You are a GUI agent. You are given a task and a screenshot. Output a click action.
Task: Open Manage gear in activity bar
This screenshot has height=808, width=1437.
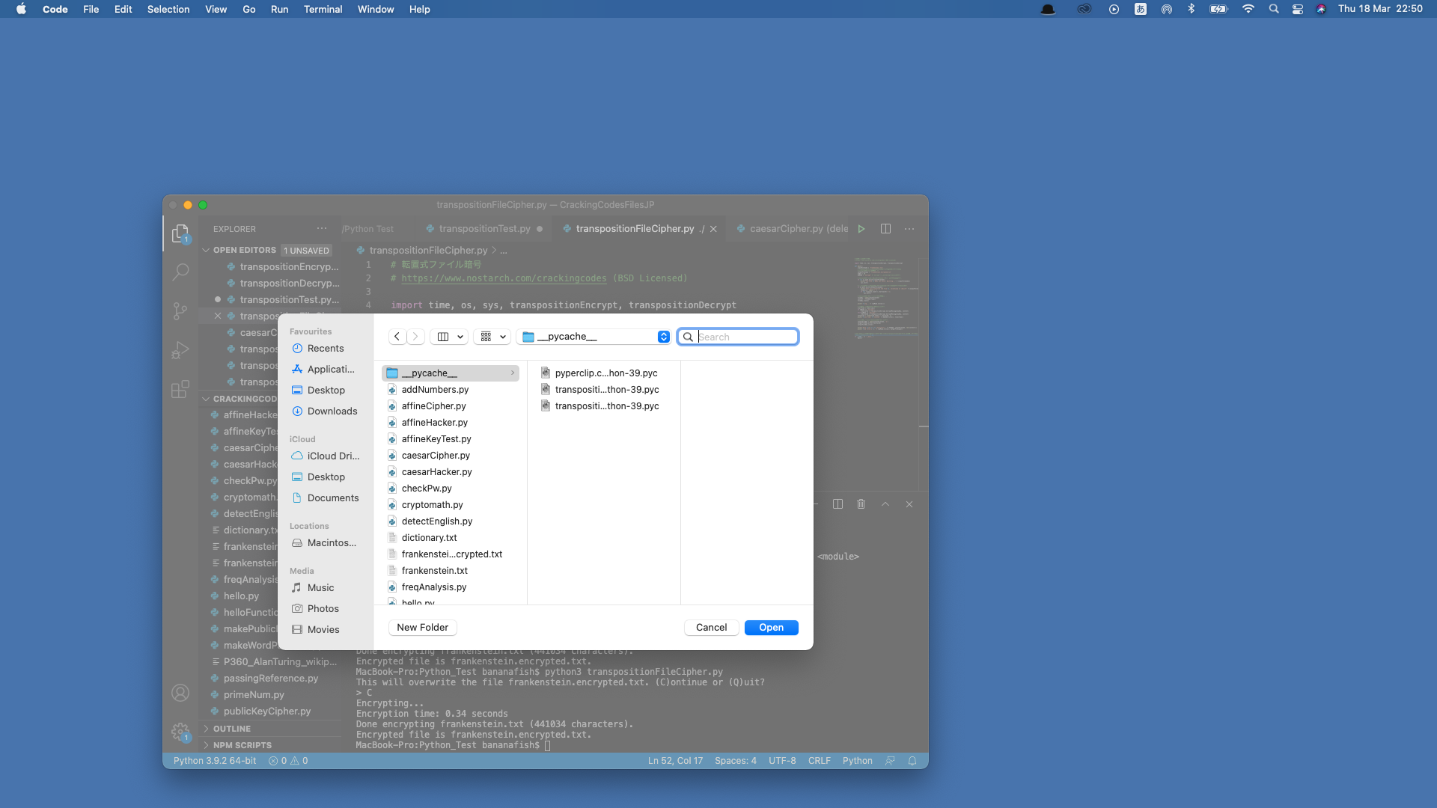tap(180, 732)
